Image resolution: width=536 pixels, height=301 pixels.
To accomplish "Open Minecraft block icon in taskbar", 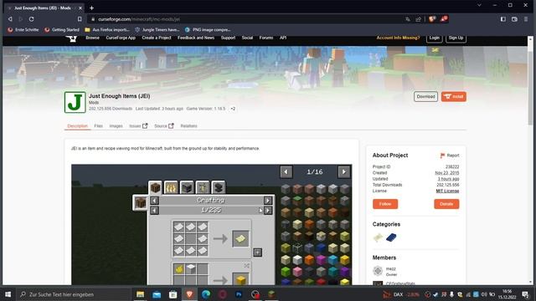I will [271, 294].
